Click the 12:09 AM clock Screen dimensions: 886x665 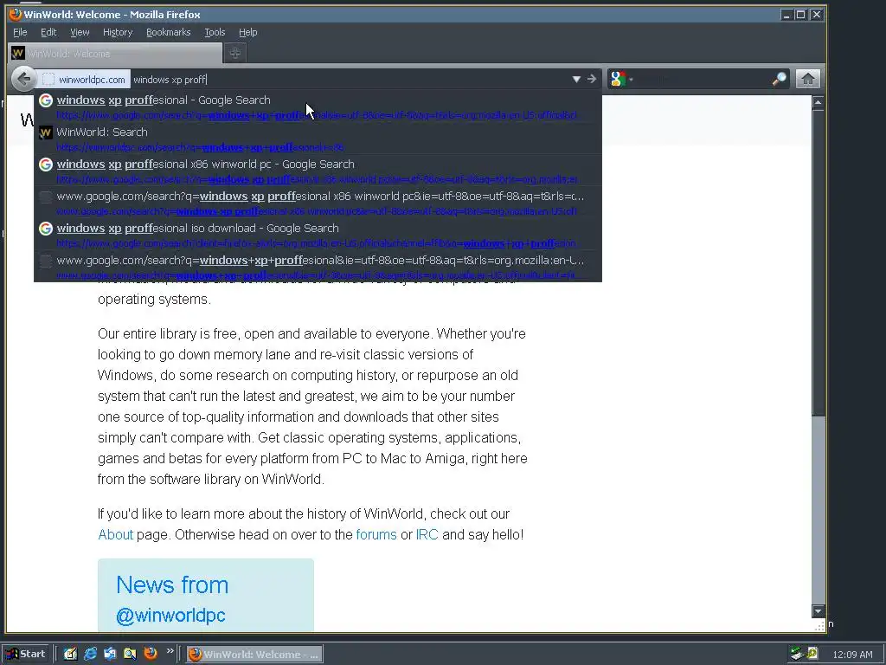[x=852, y=655]
